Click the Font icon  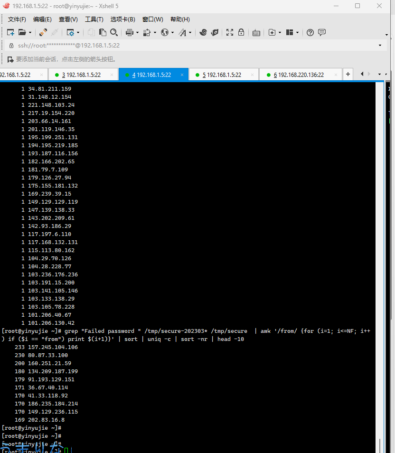click(x=183, y=32)
